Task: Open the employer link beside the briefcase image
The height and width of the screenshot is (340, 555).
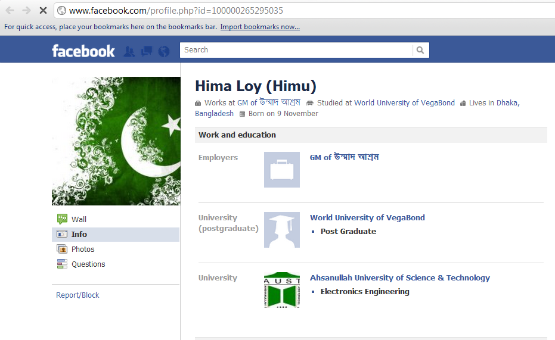Action: (x=344, y=157)
